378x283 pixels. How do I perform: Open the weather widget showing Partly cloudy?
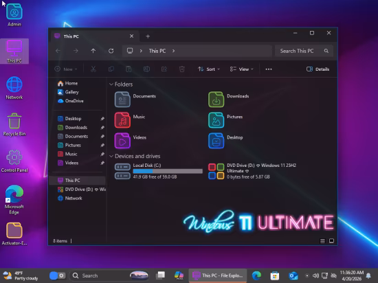(x=21, y=275)
